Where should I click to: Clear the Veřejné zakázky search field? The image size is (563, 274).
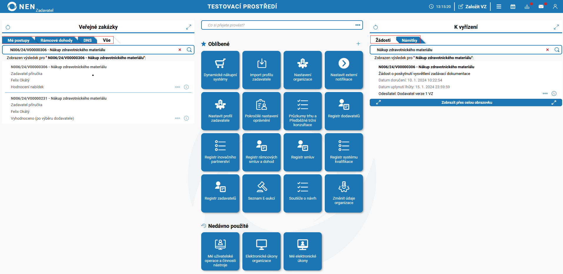tap(180, 50)
